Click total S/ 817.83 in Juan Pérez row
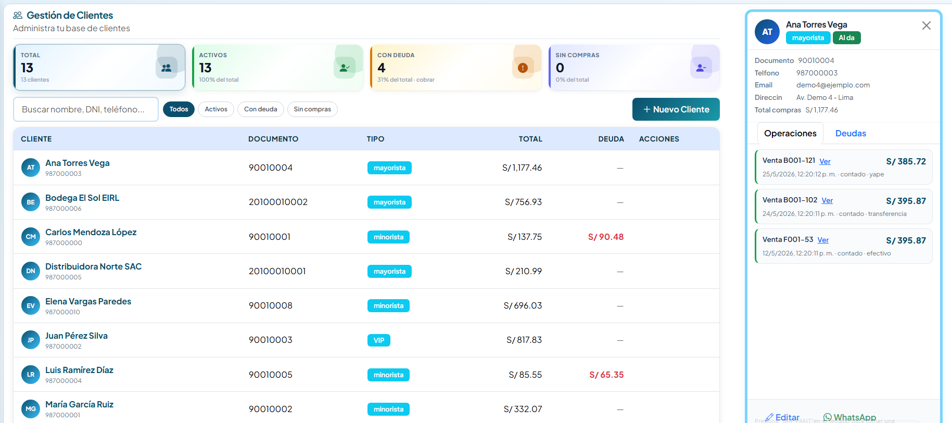This screenshot has width=952, height=423. [x=524, y=340]
